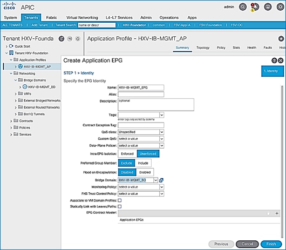Click the Previous button

pos(221,244)
